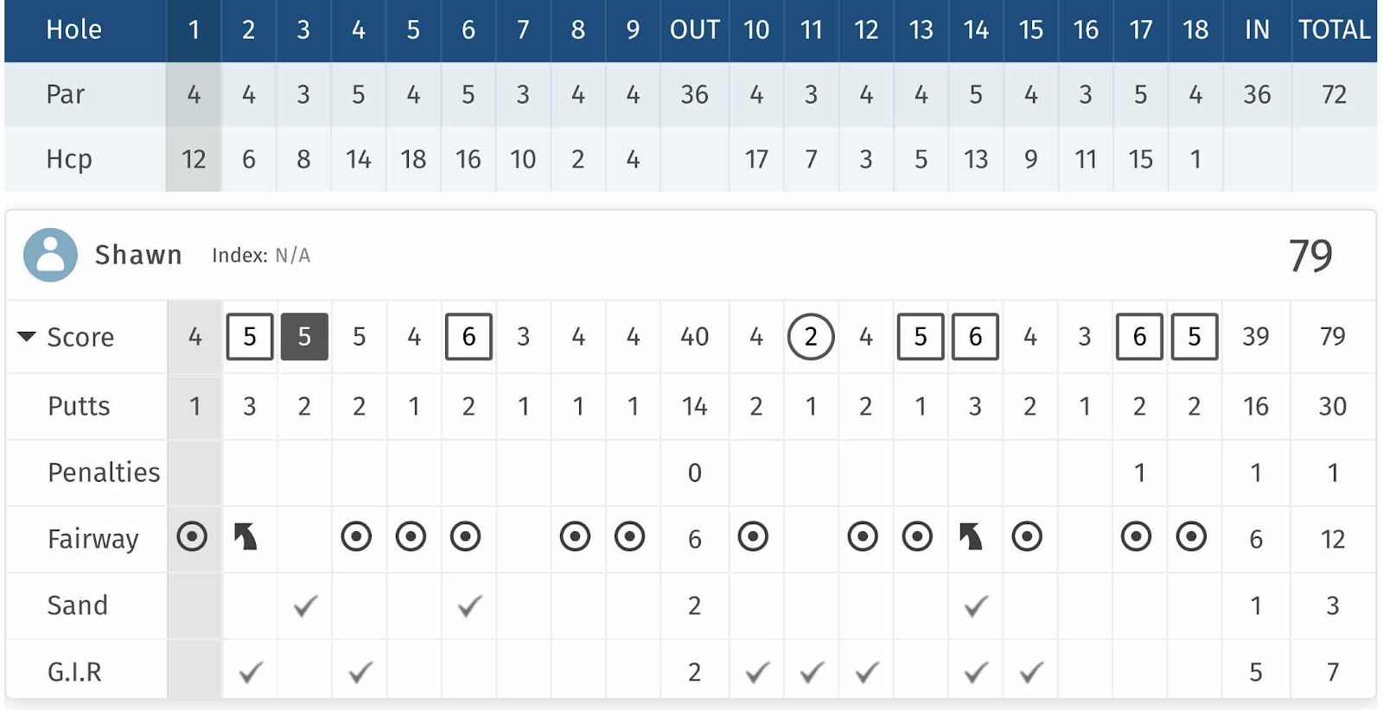Click the TOTAL column header
This screenshot has width=1383, height=710.
click(1335, 30)
